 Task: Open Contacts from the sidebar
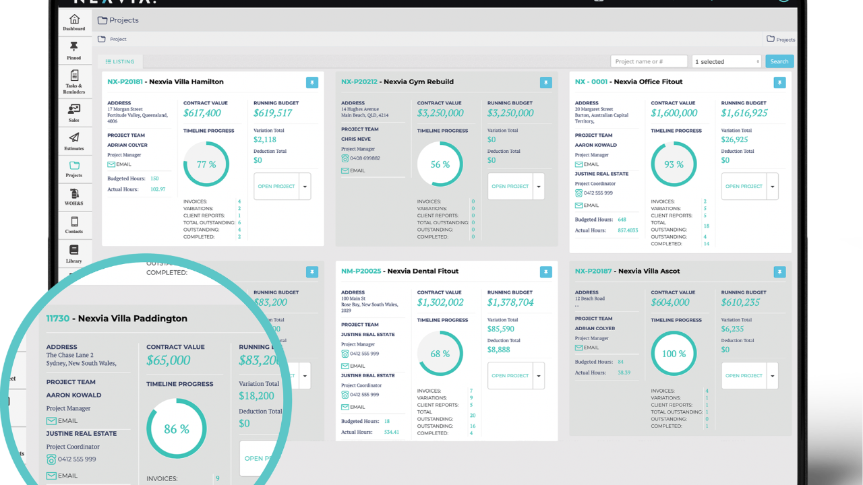[74, 225]
